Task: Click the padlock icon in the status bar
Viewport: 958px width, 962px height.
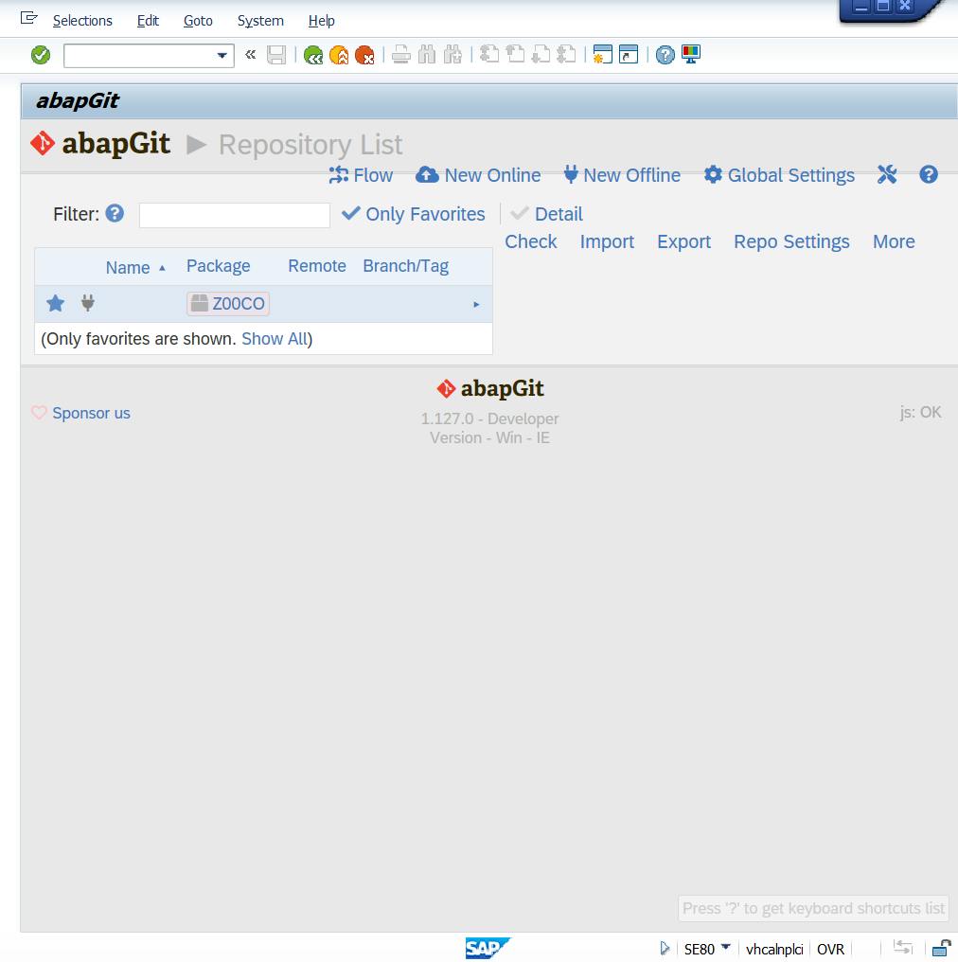Action: [942, 948]
